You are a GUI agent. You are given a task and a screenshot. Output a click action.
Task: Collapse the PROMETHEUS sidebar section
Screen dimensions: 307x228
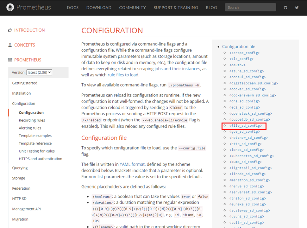coord(28,60)
